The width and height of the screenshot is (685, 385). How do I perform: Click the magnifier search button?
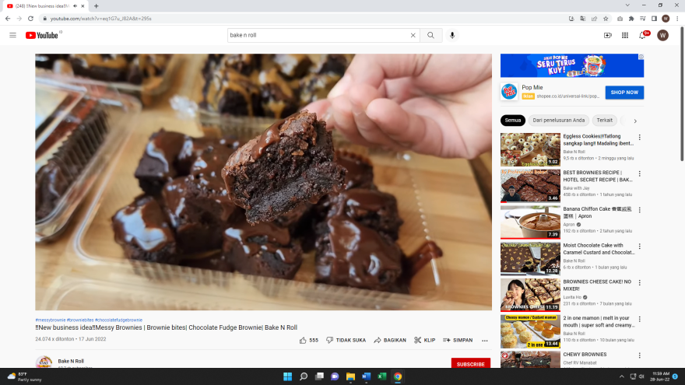pyautogui.click(x=430, y=35)
